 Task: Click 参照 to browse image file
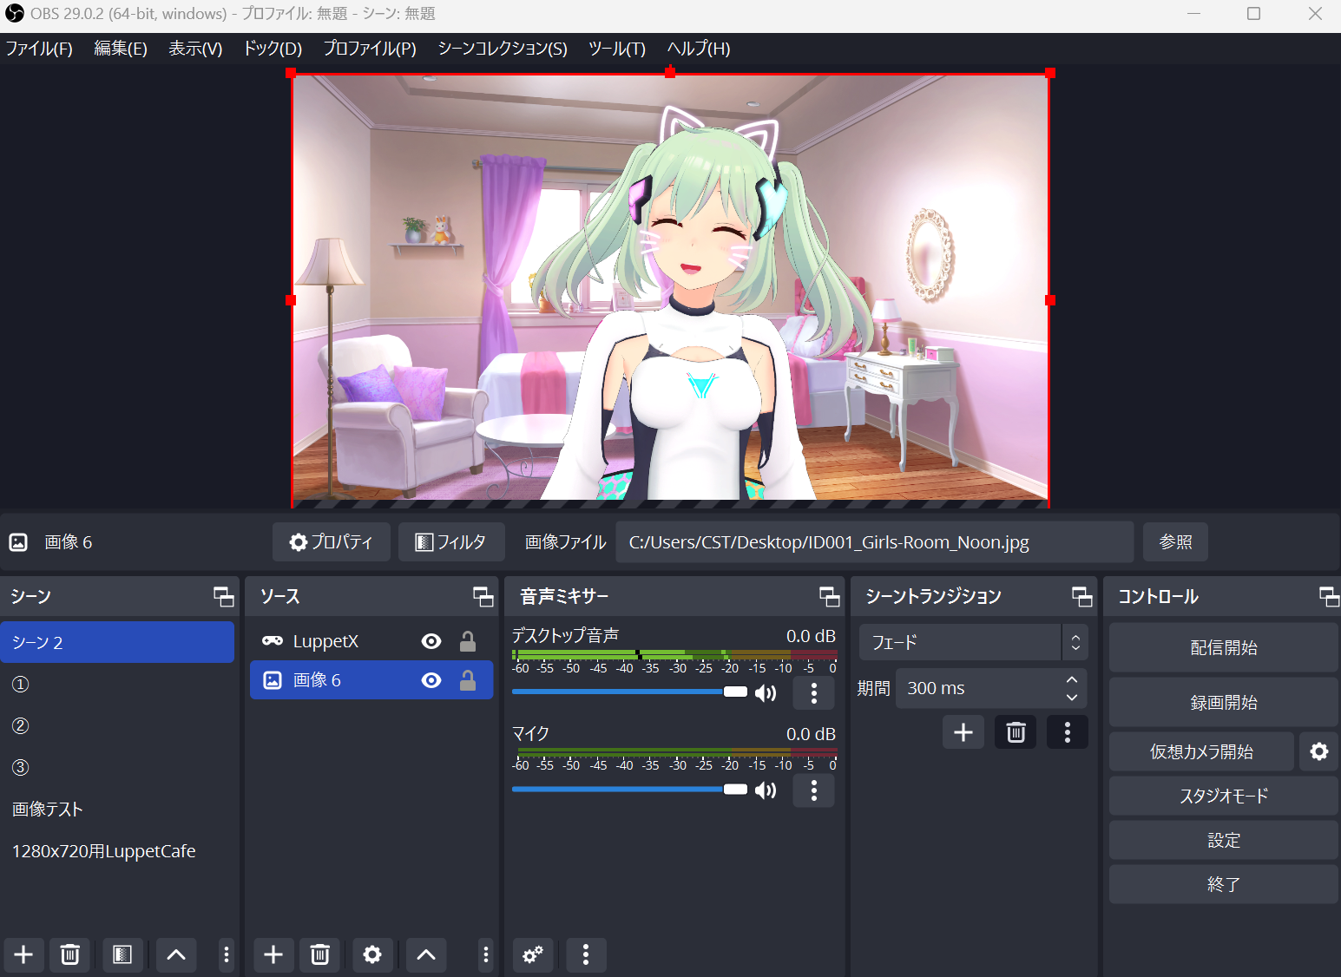(x=1175, y=542)
